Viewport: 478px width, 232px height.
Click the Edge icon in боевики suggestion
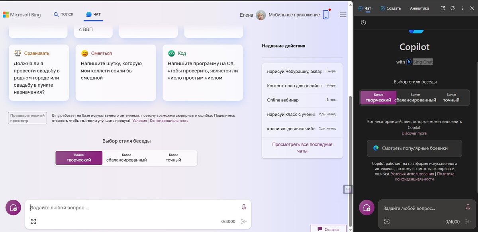point(376,148)
